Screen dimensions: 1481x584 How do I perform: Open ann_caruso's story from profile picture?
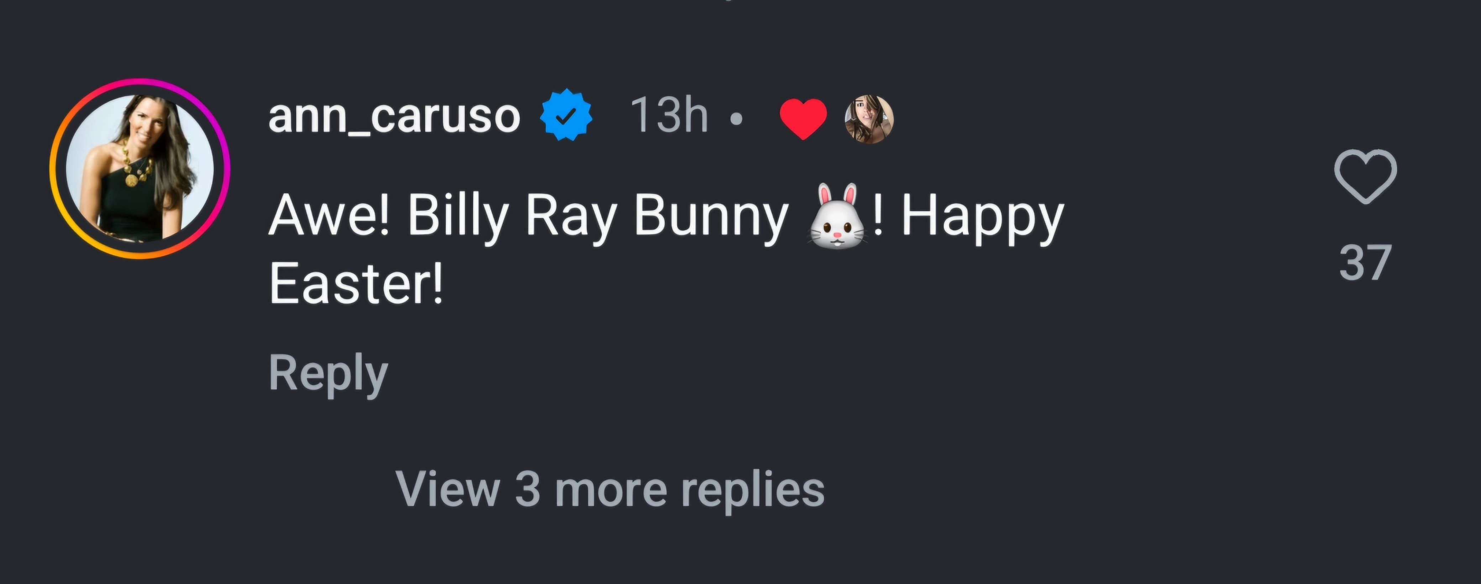pyautogui.click(x=140, y=168)
